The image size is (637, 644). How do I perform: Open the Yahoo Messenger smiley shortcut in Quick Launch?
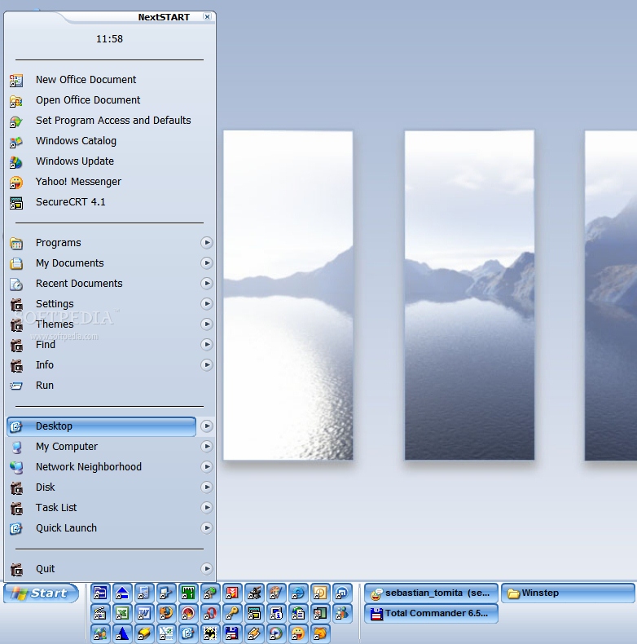pos(298,633)
